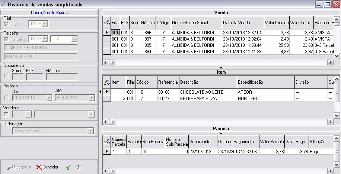341x174 pixels.
Task: Click Valor Total column header
Action: click(302, 23)
